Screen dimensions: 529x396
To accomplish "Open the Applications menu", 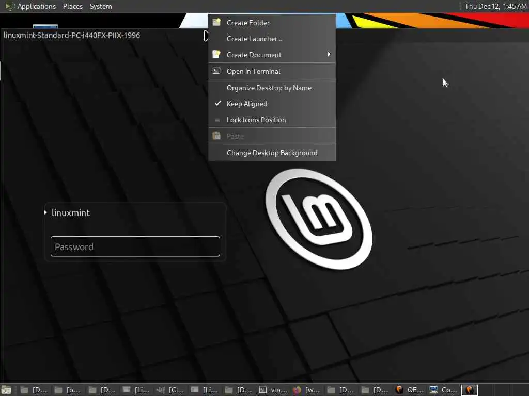I will (x=37, y=6).
